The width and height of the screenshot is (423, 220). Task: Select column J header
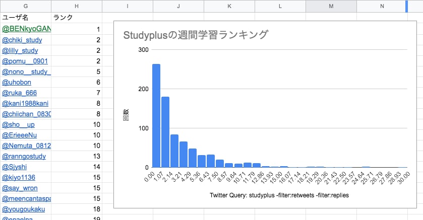pos(178,6)
